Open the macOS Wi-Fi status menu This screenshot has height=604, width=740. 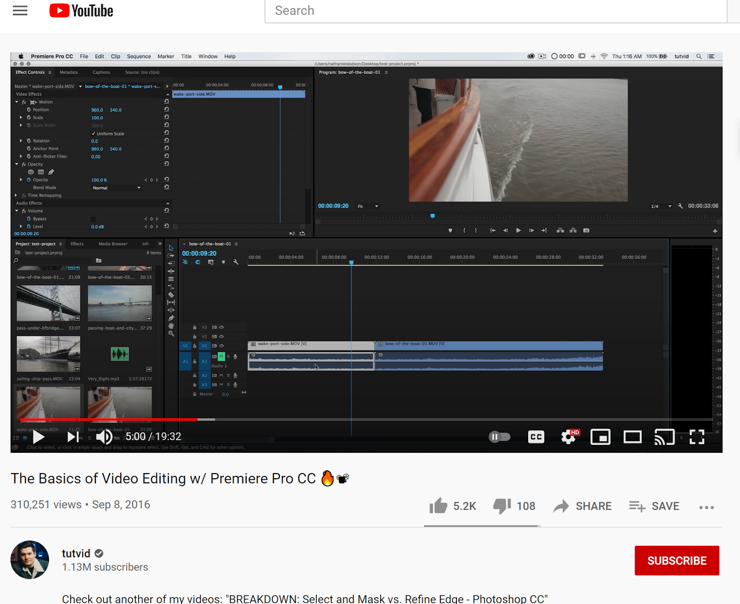[x=604, y=56]
